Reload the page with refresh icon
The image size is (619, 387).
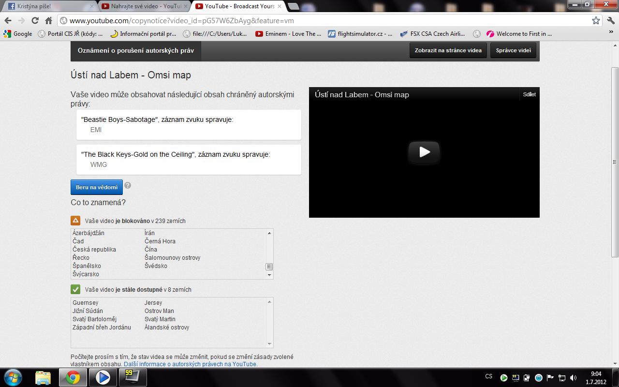35,21
